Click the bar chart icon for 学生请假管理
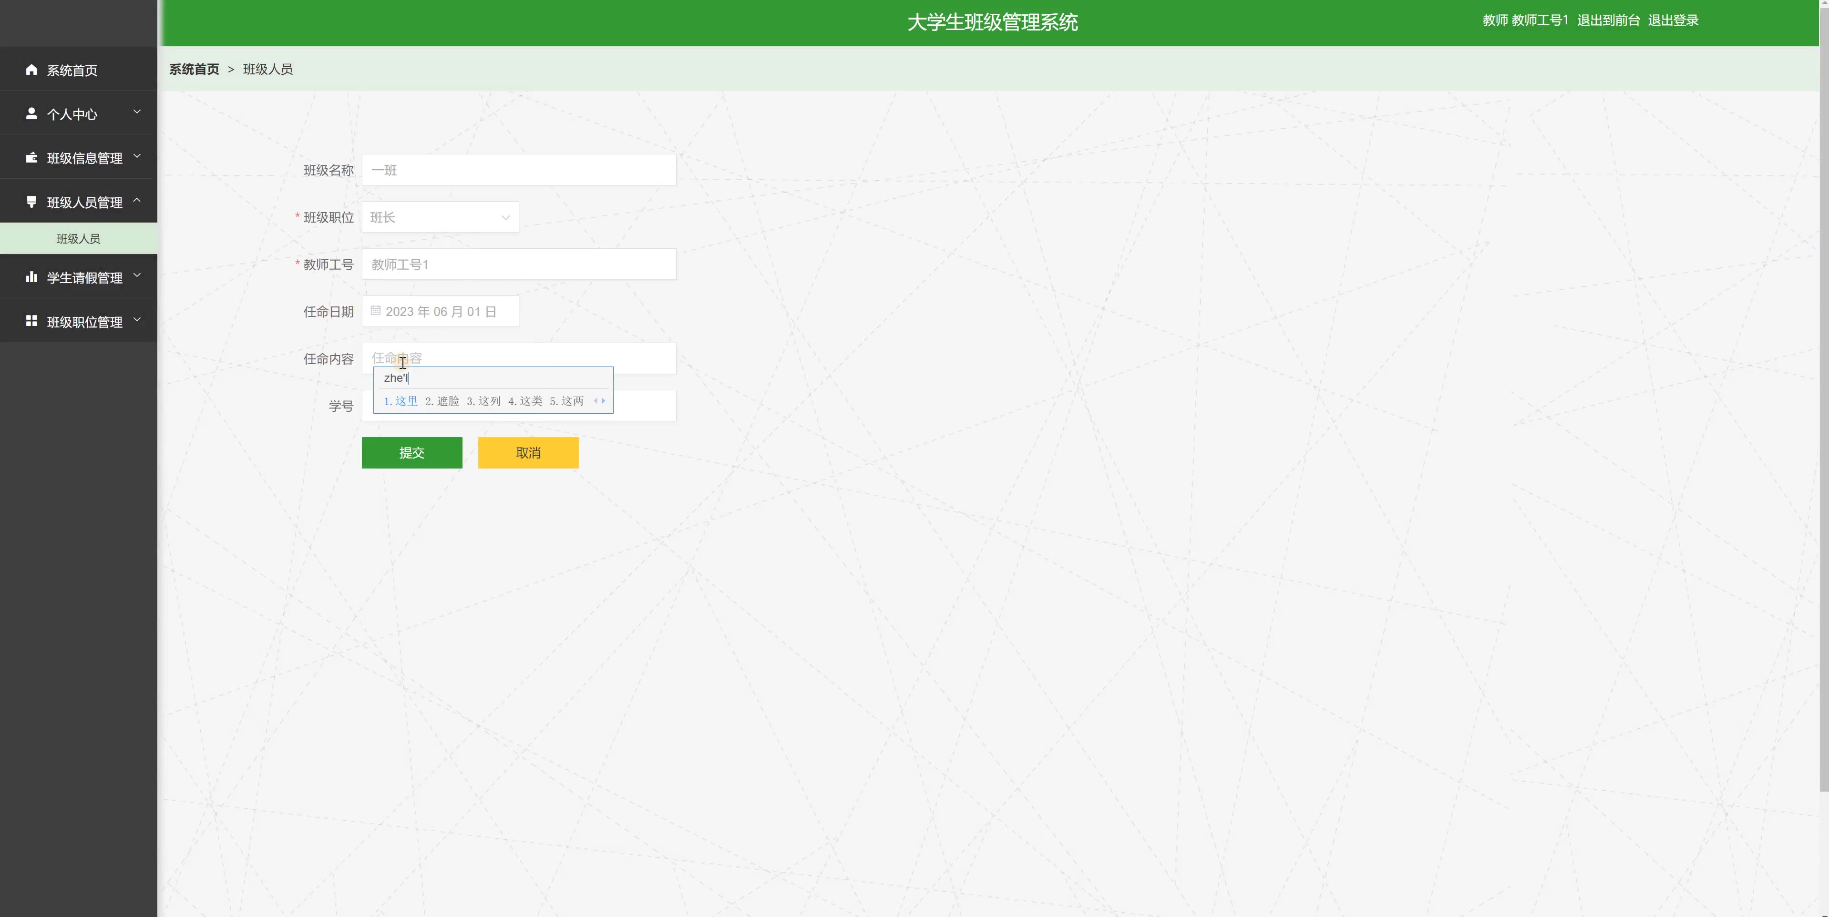Viewport: 1829px width, 917px height. click(x=31, y=277)
